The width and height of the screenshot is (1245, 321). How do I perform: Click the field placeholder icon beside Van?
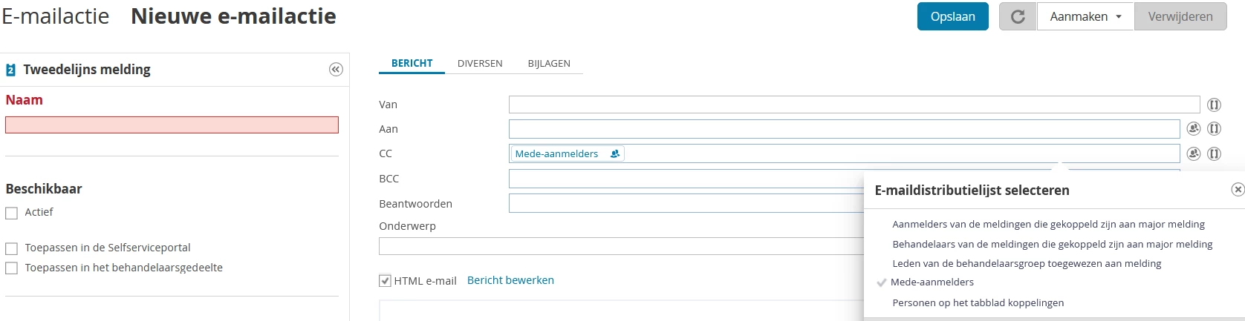point(1214,105)
